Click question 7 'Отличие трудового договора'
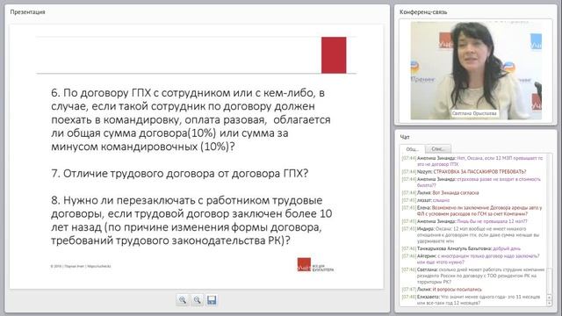The image size is (562, 316). tap(179, 174)
